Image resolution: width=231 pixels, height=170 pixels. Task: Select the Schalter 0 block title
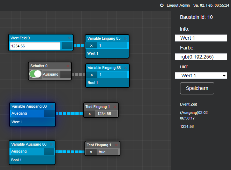pyautogui.click(x=39, y=66)
